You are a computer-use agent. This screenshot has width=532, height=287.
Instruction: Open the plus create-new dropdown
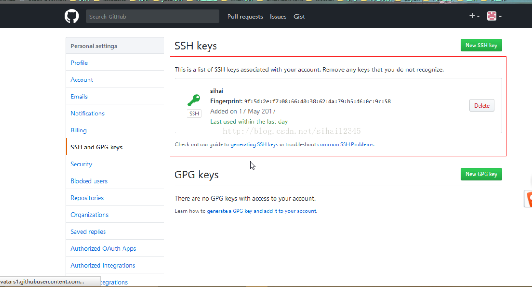pos(474,16)
